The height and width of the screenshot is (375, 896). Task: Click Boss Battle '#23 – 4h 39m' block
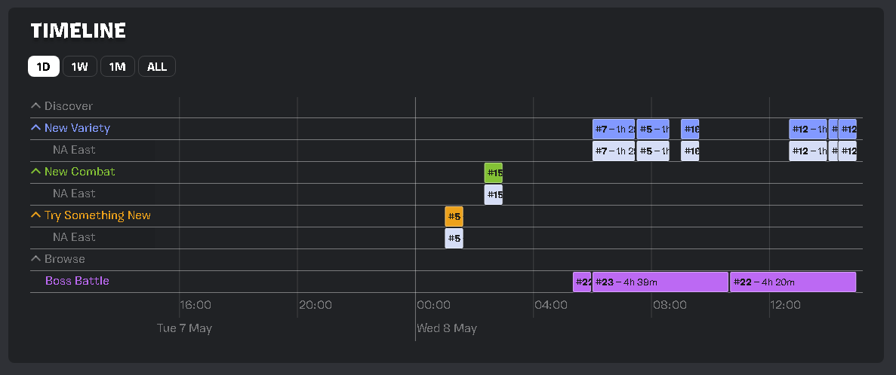pyautogui.click(x=660, y=282)
